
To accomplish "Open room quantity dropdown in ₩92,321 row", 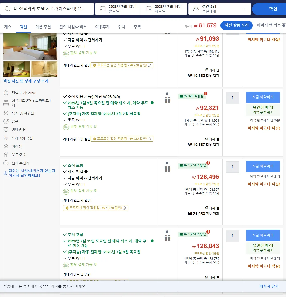I will (x=233, y=98).
